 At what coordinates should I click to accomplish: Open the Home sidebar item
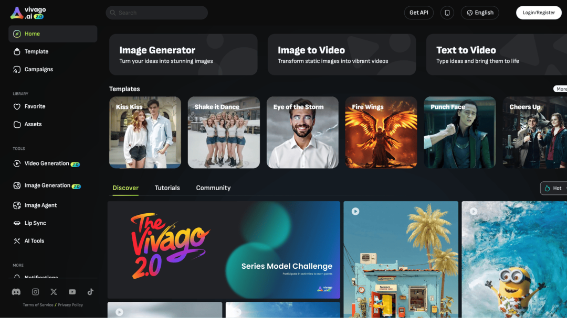pos(53,34)
